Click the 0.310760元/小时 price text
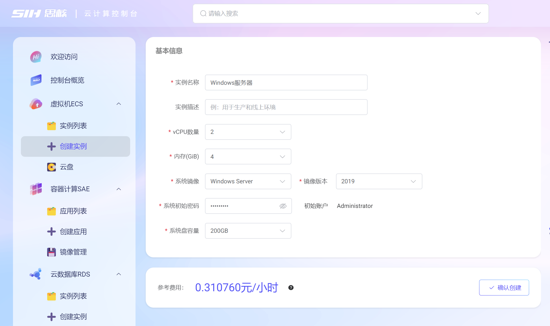550x326 pixels. pyautogui.click(x=237, y=288)
